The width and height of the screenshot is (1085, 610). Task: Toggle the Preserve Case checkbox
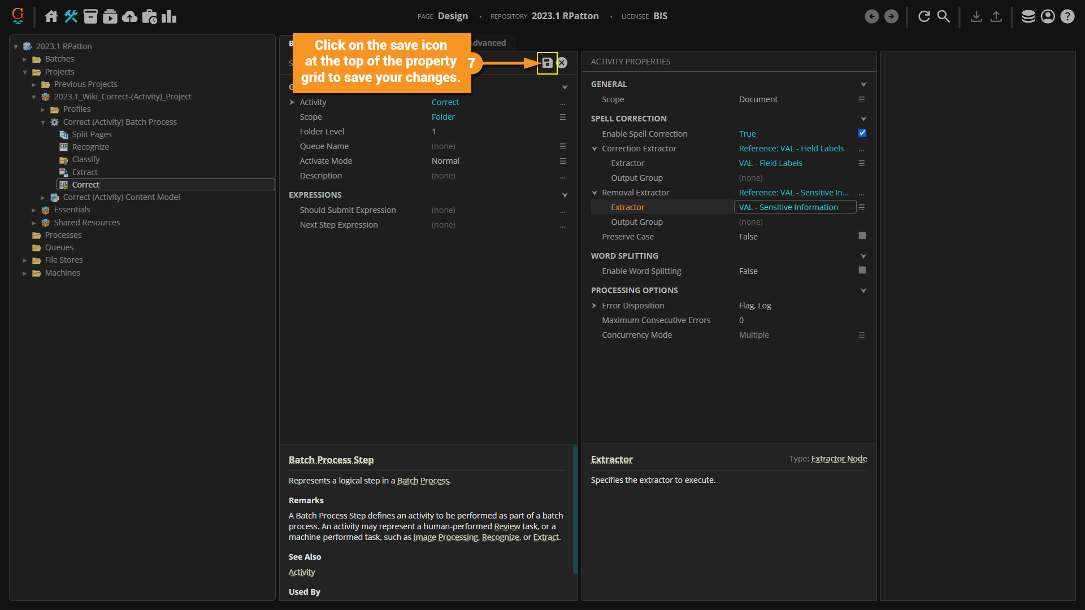(x=862, y=236)
